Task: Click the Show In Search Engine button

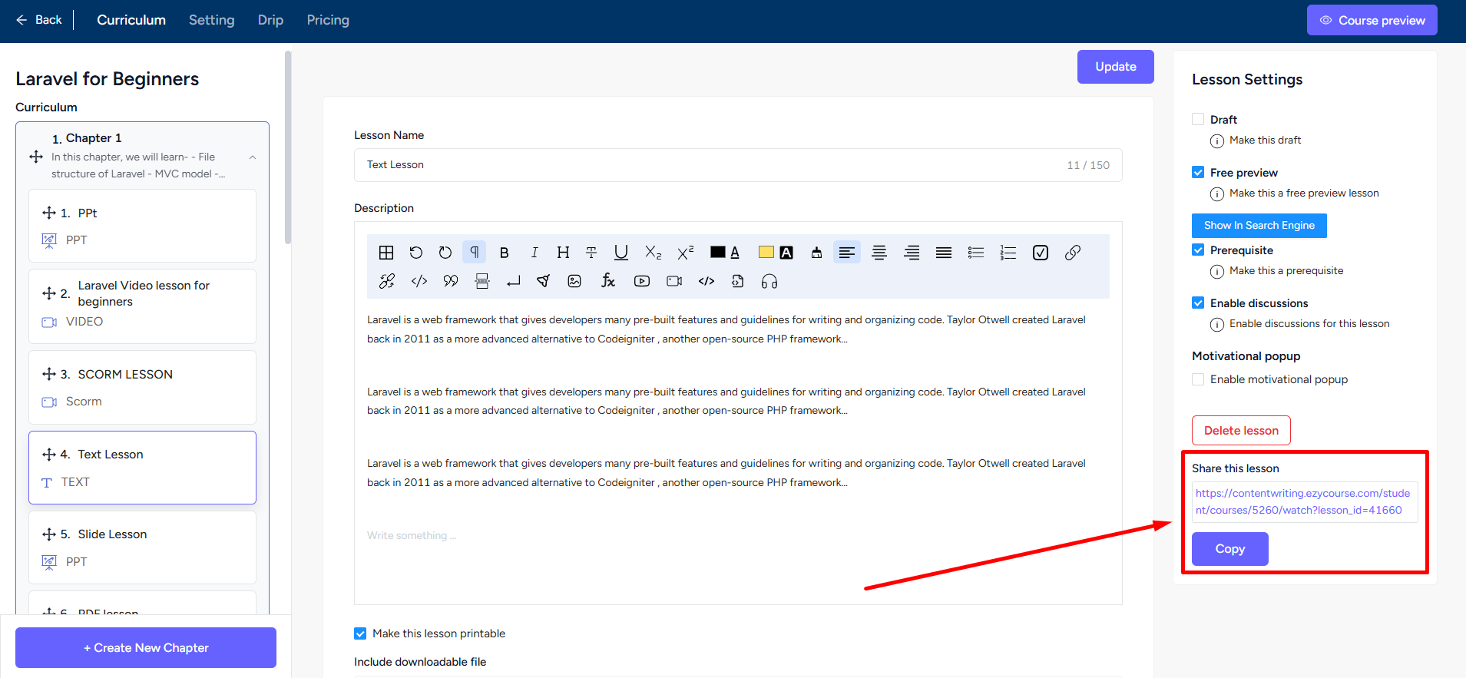Action: [x=1259, y=226]
